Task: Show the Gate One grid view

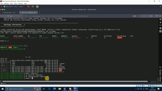Action: [160, 31]
